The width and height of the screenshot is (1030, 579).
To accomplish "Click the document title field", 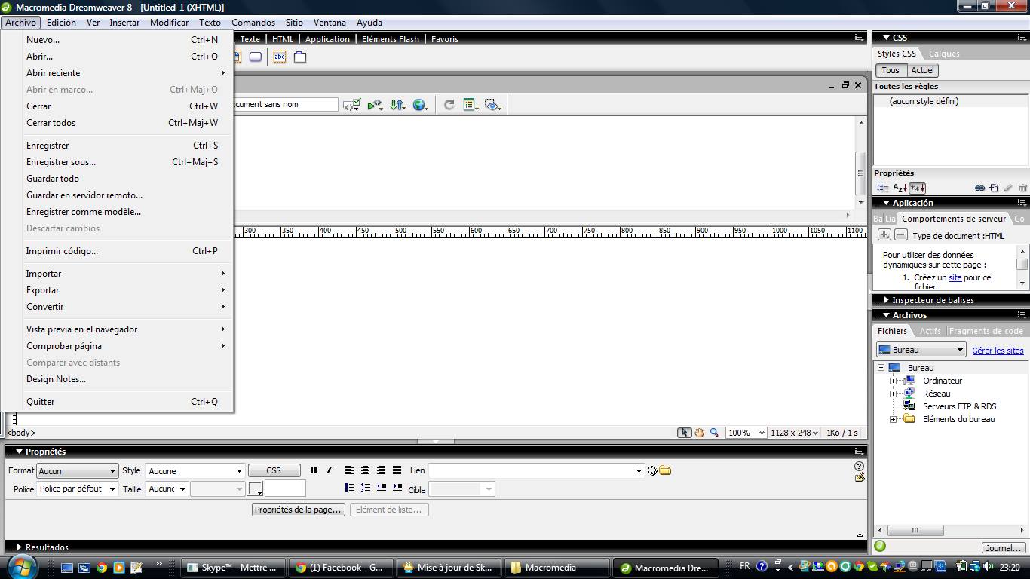I will tap(286, 104).
